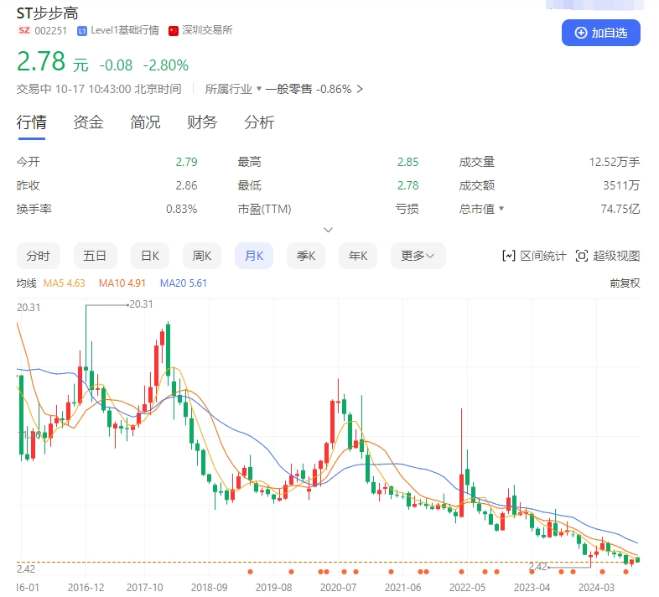The height and width of the screenshot is (597, 659).
Task: Click the 前复权 adjustment option
Action: point(625,283)
